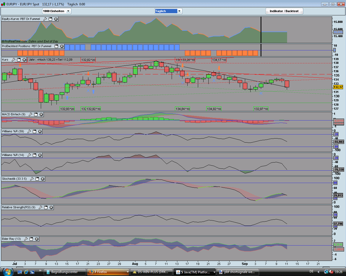Viewport: 346px width, 276px height.
Task: Configure Williams %R (59) via its wrench
Action: pyautogui.click(x=29, y=132)
